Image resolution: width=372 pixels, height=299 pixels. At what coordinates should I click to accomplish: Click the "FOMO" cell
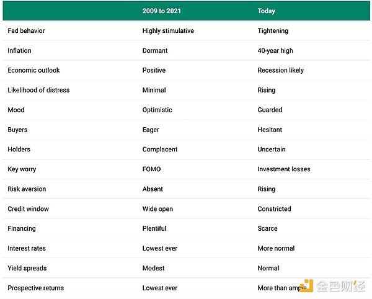pyautogui.click(x=152, y=169)
